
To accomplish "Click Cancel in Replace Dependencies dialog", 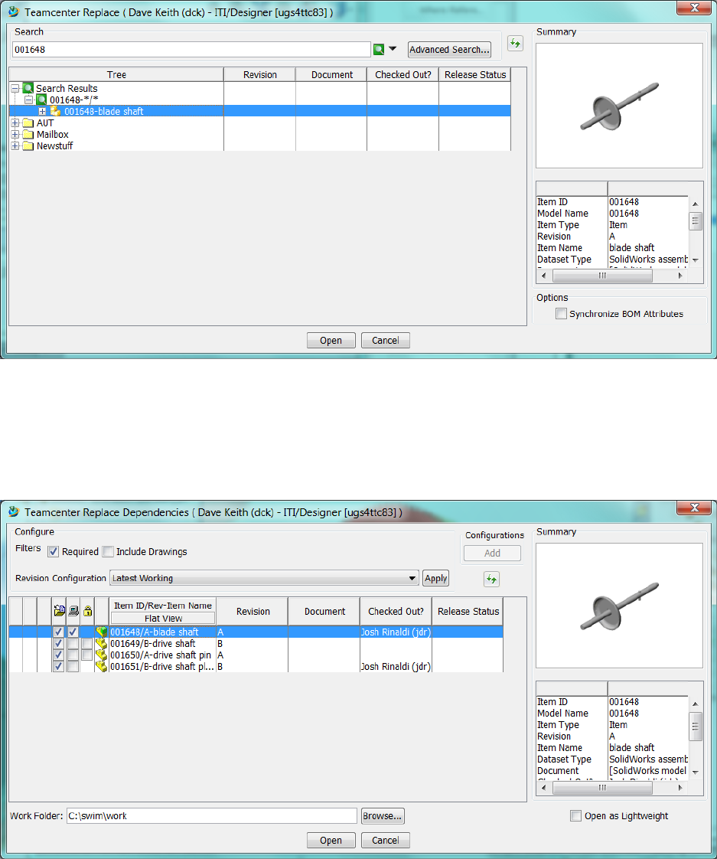I will (x=385, y=841).
